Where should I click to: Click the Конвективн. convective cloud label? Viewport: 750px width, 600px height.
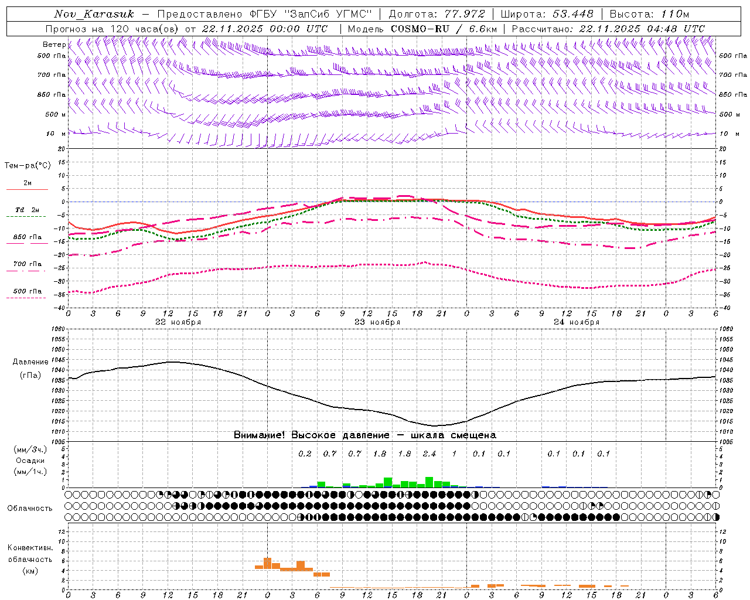point(30,548)
